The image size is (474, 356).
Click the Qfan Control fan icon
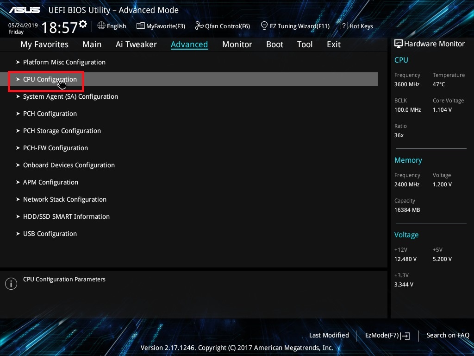(x=199, y=26)
